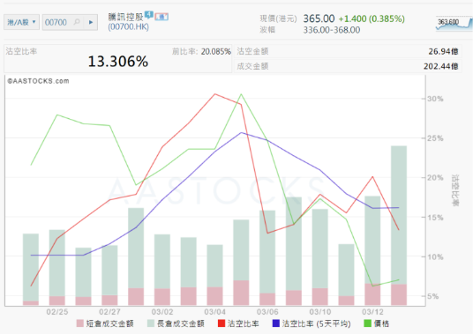Viewport: 473px width, 334px height.
Task: Select the 成交金額 value 202.44億
Action: tap(441, 66)
